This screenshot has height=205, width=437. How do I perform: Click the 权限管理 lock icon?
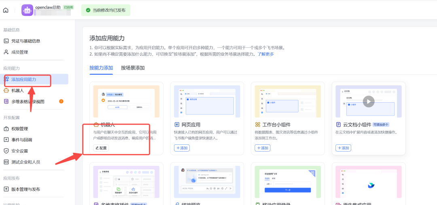click(x=6, y=129)
